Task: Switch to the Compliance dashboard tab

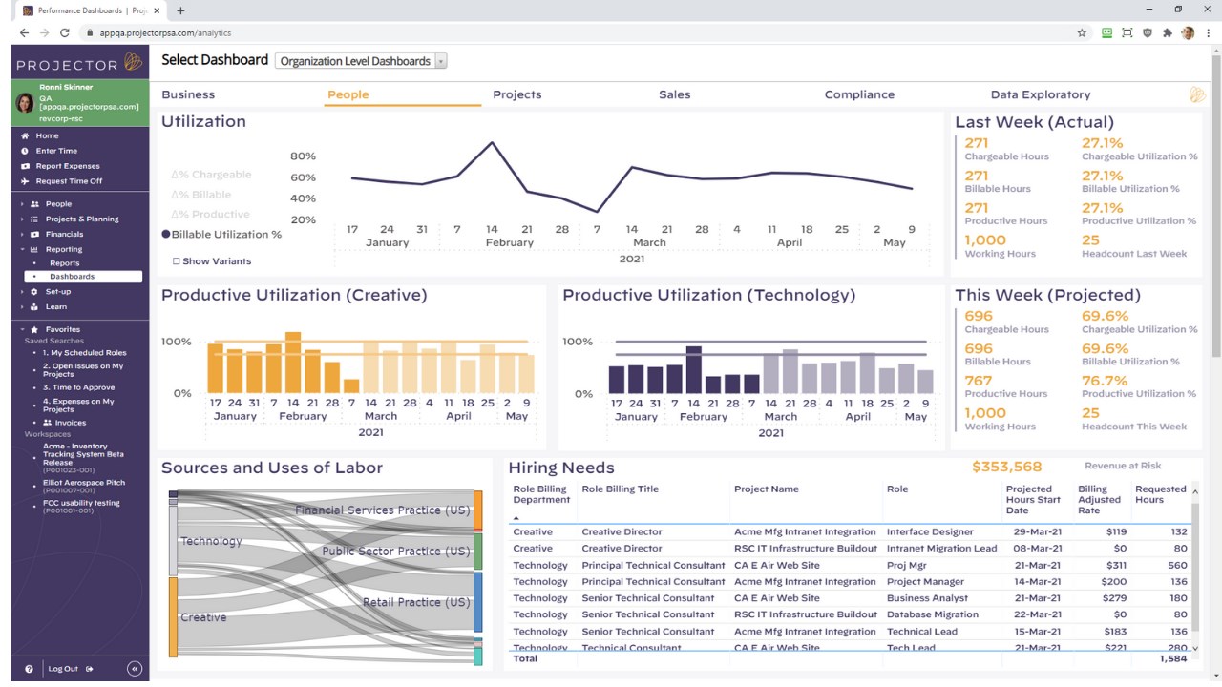Action: (859, 94)
